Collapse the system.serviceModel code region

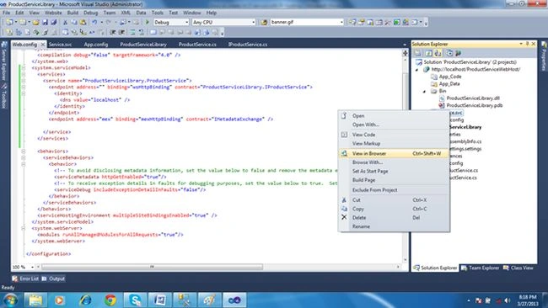click(x=24, y=67)
